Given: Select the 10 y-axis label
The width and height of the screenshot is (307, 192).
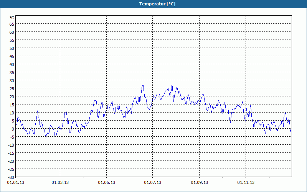Looking at the screenshot, I should pyautogui.click(x=12, y=113).
